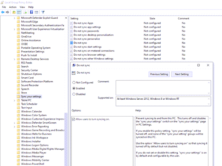Click the Filter funnel toolbar icon
This screenshot has width=222, height=166.
pos(43,12)
